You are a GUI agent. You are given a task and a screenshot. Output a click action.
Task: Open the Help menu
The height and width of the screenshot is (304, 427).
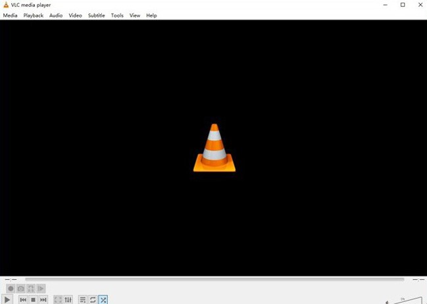151,16
